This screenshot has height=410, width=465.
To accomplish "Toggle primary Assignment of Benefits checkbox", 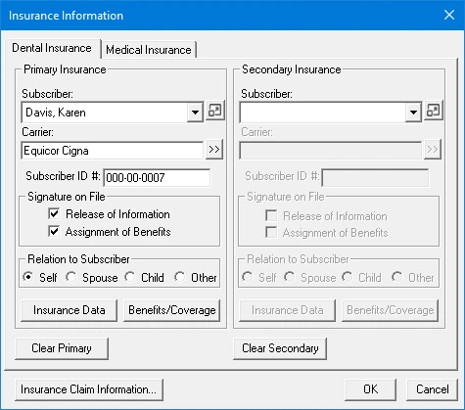I will (x=54, y=231).
